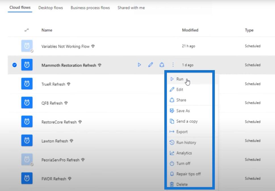Screen dimensions: 275x191
Task: Click the premium diamond icon beside Mammoth Restoration Refresh
Action: pyautogui.click(x=100, y=65)
